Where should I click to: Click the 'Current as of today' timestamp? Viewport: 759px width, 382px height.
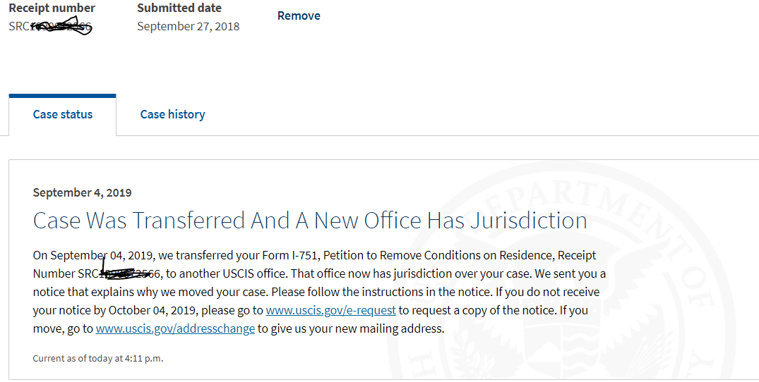click(x=98, y=358)
